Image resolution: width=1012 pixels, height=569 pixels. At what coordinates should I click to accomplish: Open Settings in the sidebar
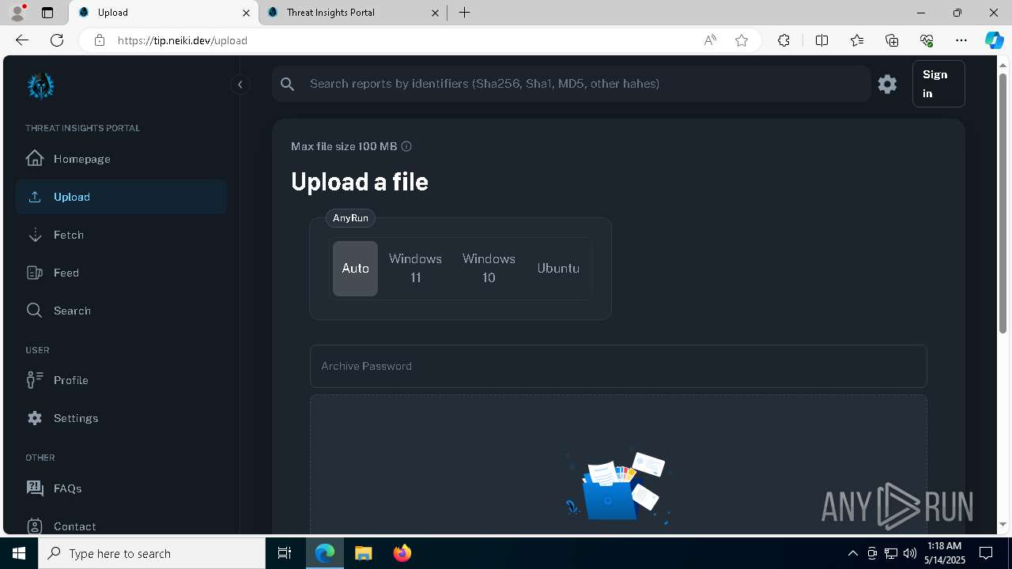click(121, 418)
